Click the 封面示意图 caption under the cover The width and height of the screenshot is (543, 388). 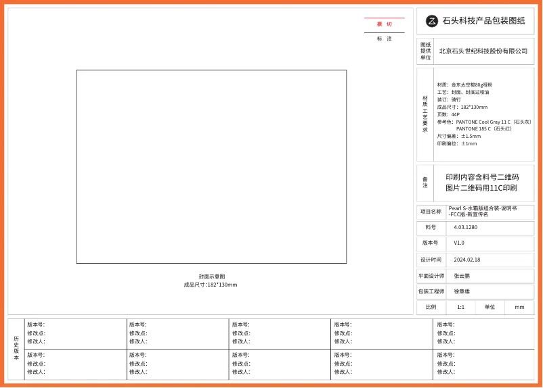(211, 276)
